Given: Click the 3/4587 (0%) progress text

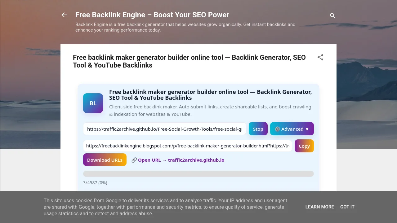Looking at the screenshot, I should click(x=95, y=183).
